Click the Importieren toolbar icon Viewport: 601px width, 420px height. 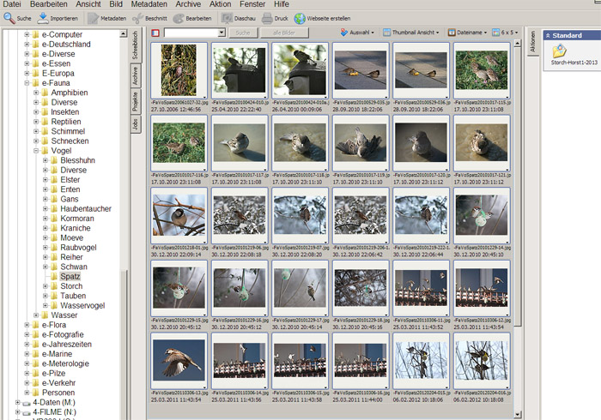45,18
